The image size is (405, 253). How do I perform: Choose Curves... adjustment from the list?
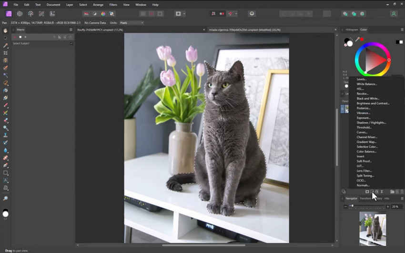click(362, 132)
